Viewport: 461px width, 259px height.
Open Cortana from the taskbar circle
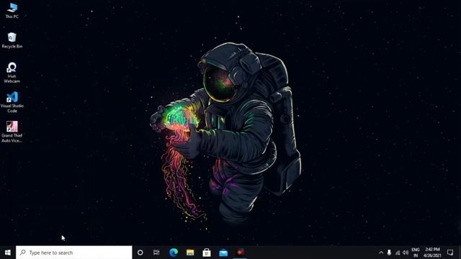(x=140, y=253)
